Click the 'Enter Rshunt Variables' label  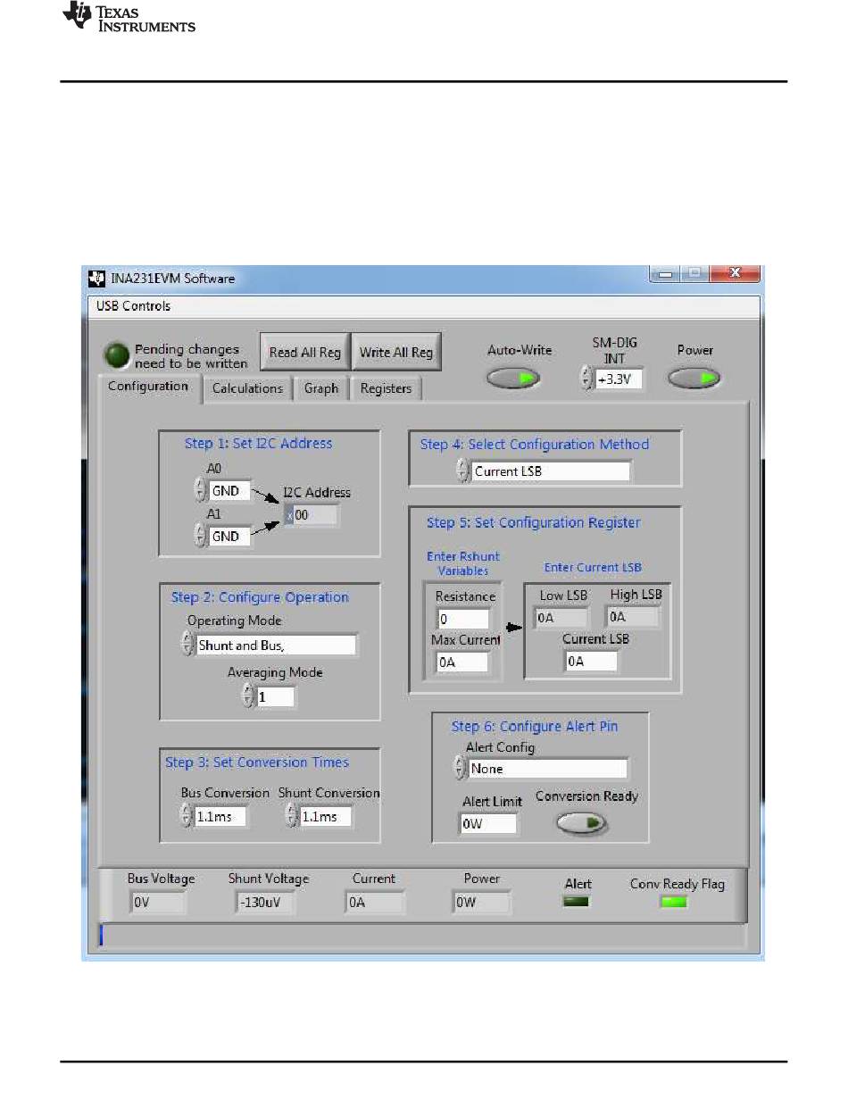click(463, 563)
